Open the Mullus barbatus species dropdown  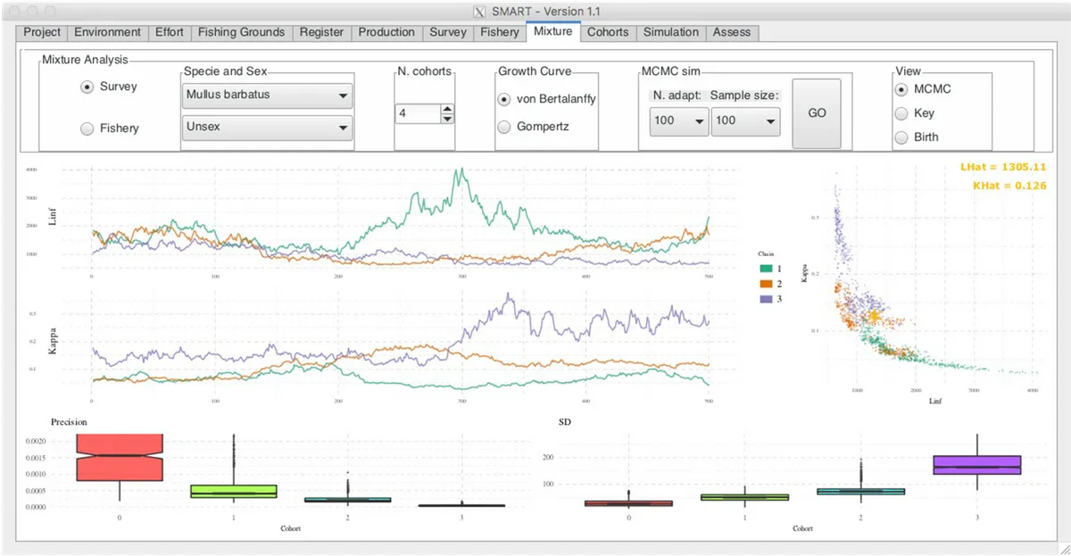267,95
